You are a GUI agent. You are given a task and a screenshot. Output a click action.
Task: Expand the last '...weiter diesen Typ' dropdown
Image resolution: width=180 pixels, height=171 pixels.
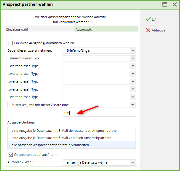[x=133, y=97]
